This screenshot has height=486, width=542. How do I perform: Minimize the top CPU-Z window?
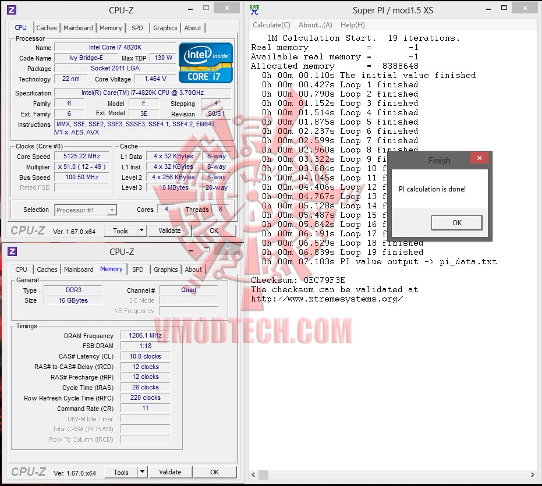[190, 9]
